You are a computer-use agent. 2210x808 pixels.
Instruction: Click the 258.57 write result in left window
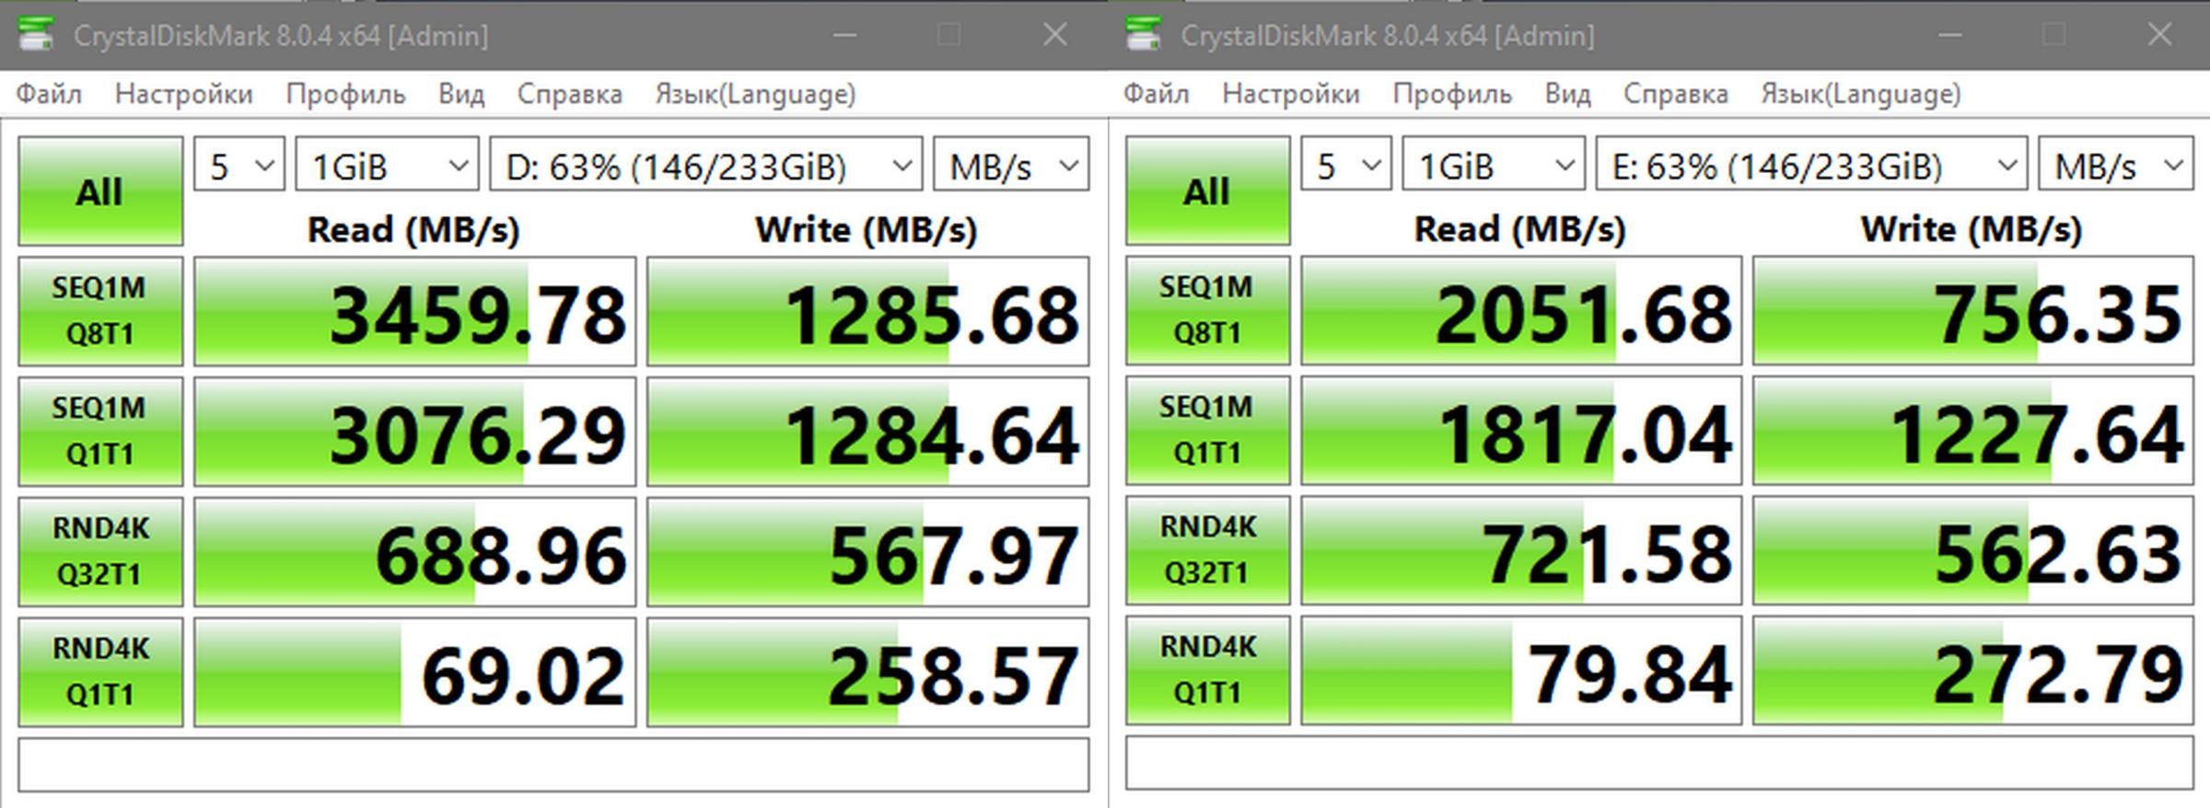point(867,672)
